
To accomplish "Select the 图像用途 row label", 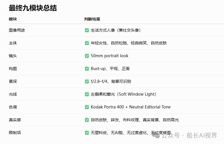I will pos(17,30).
